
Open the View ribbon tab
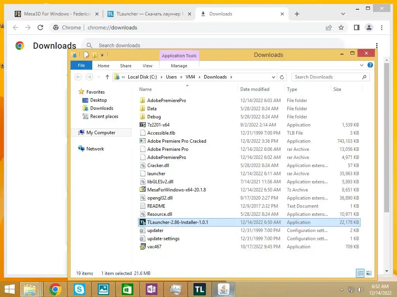click(x=147, y=66)
